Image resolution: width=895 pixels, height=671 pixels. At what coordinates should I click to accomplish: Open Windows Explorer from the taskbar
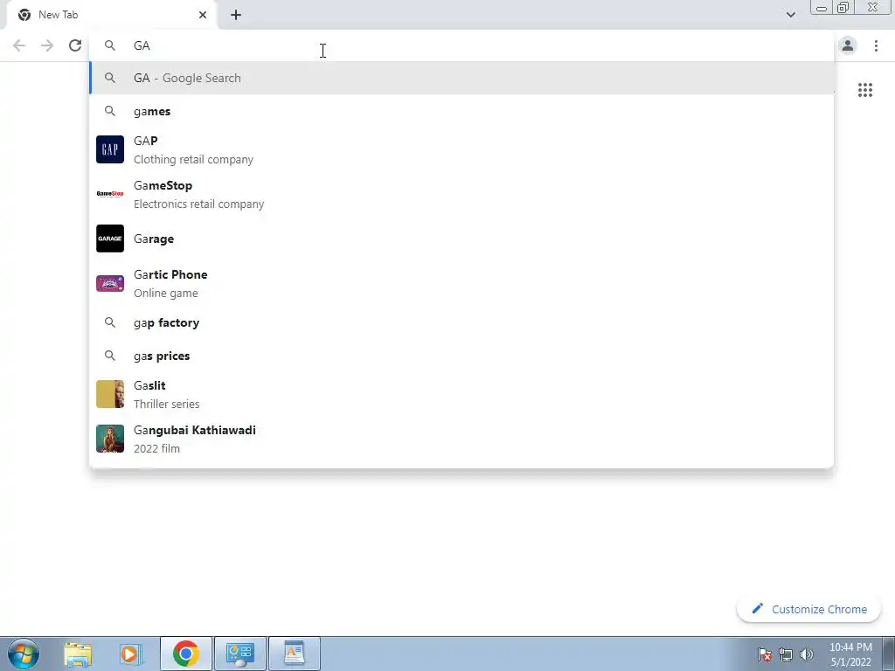click(78, 654)
